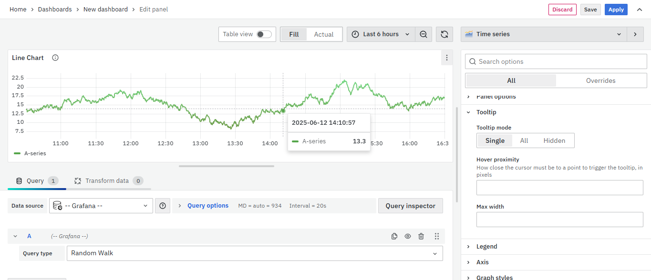This screenshot has height=280, width=651.
Task: Select the Overrides tab
Action: coord(600,80)
